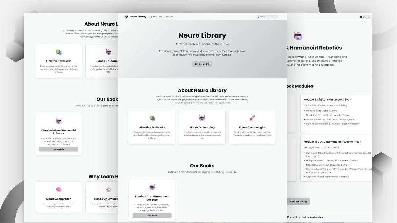Open All Books in the center navbar

[169, 17]
